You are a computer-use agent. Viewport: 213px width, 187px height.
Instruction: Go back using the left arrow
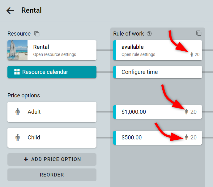10,11
